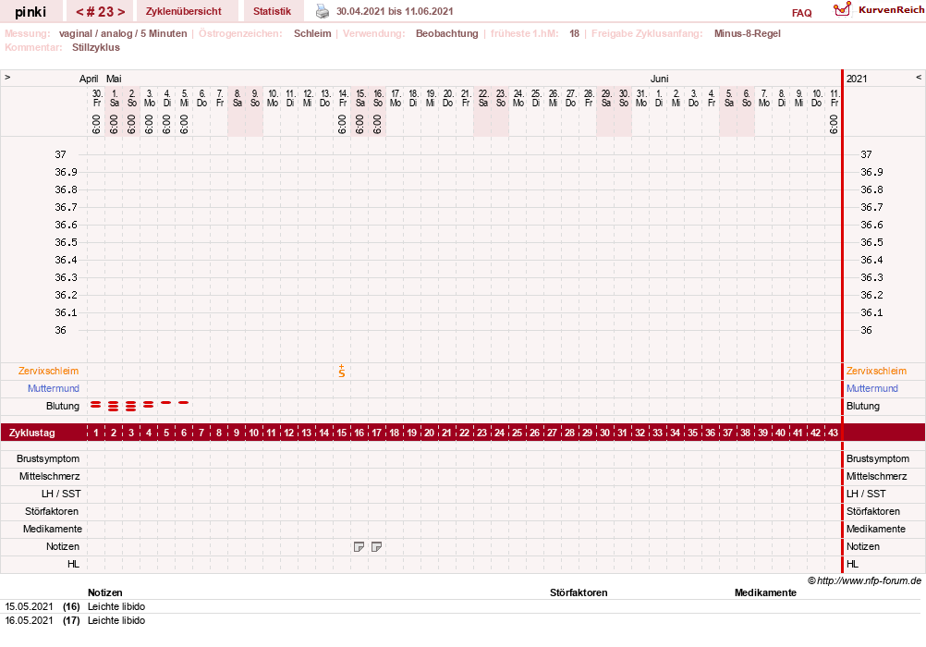Click the left Blutung row label

point(63,407)
